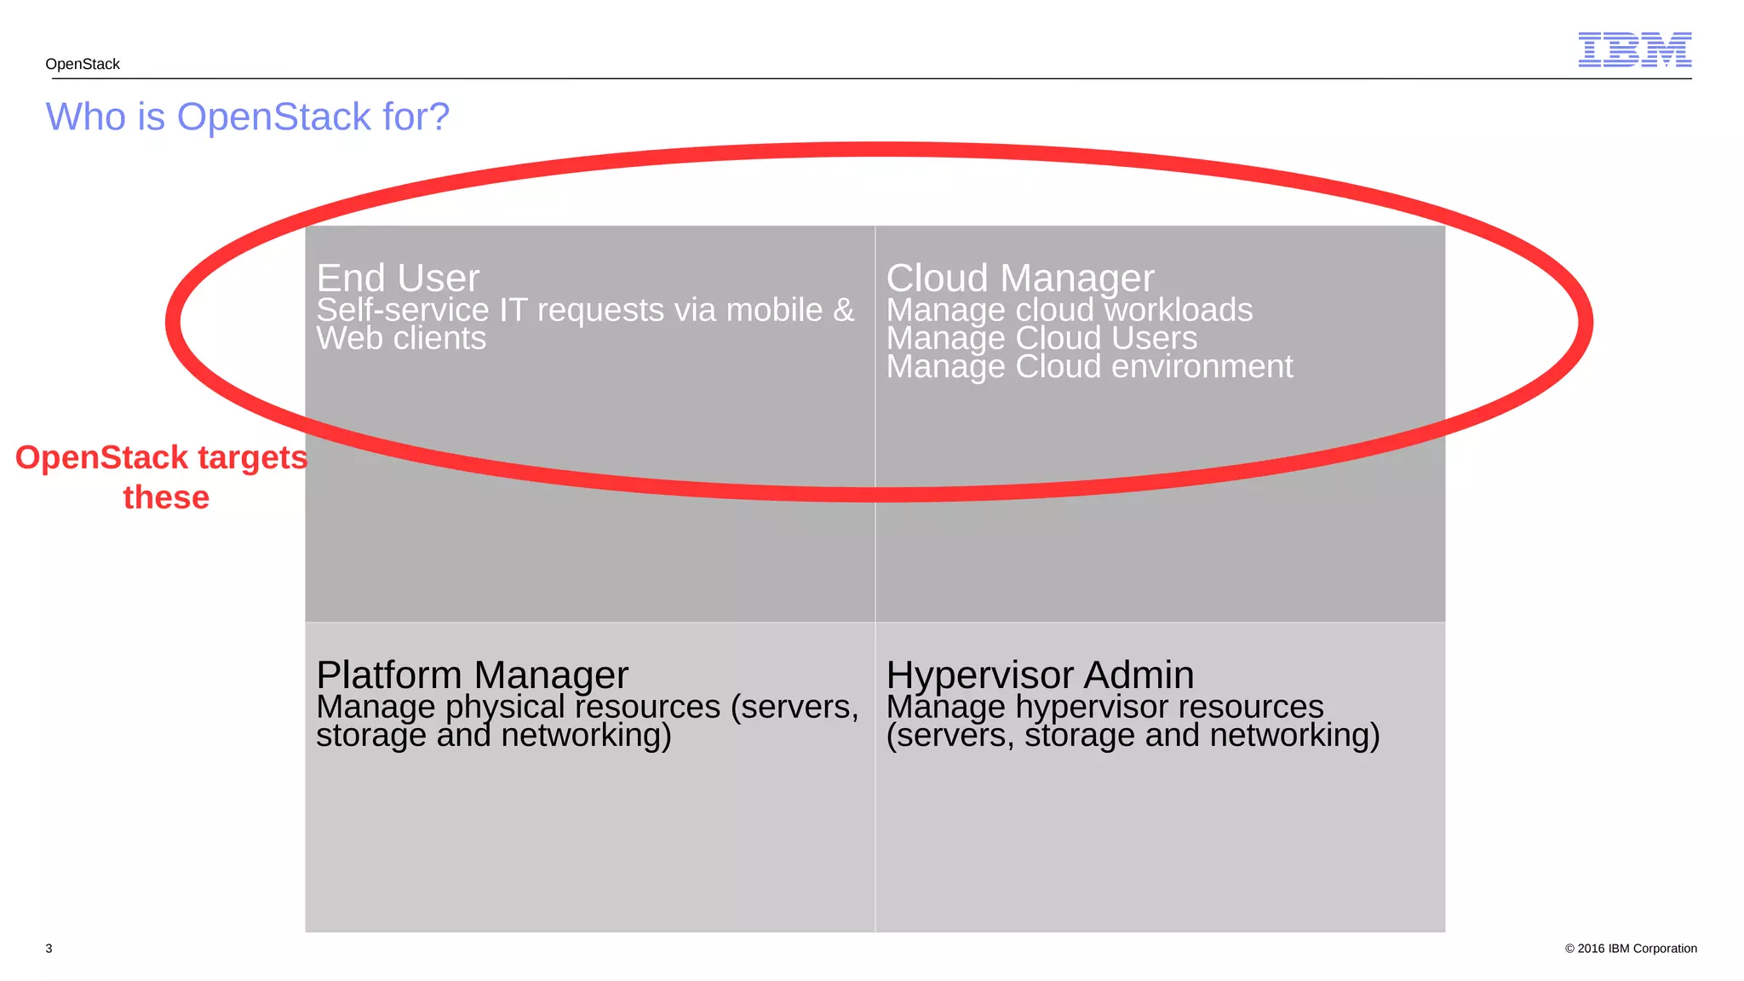This screenshot has width=1744, height=981.
Task: Click 'Manage hypervisor resources' text
Action: pyautogui.click(x=1104, y=707)
